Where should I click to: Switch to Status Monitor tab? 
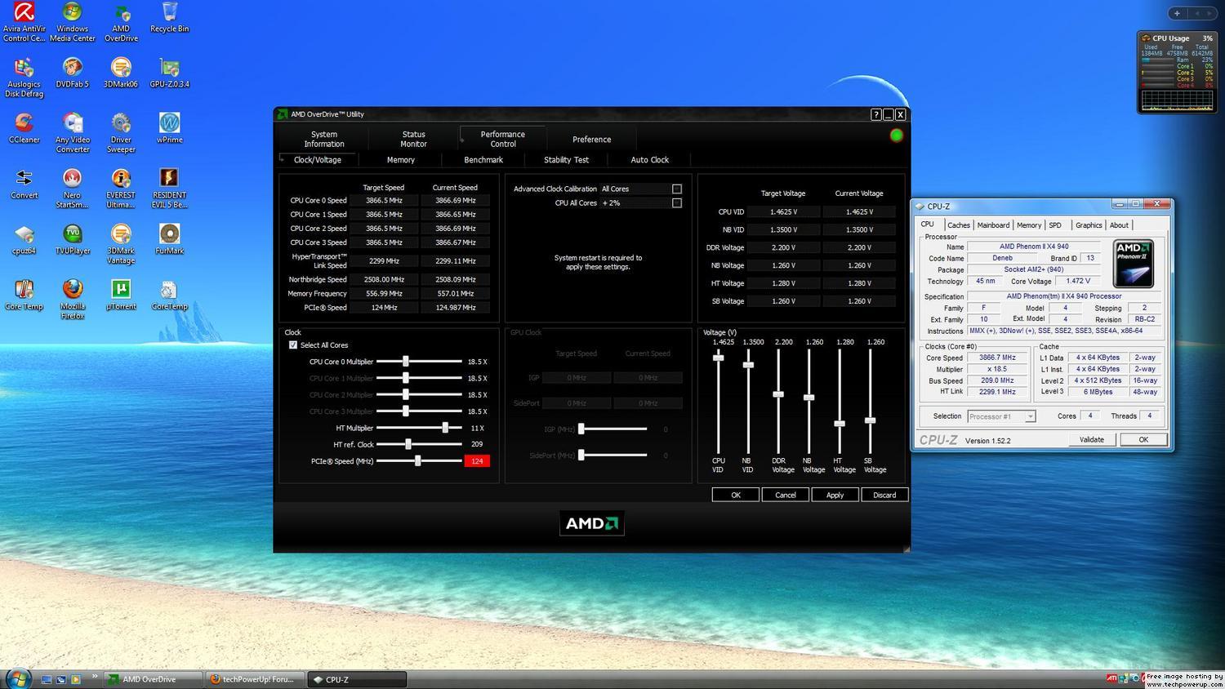click(413, 139)
